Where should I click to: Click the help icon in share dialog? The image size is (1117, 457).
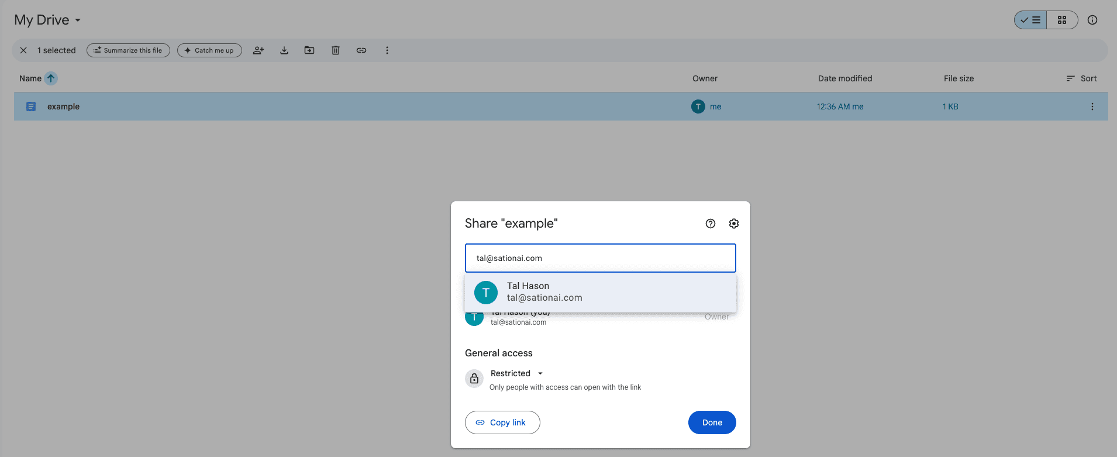(x=710, y=224)
